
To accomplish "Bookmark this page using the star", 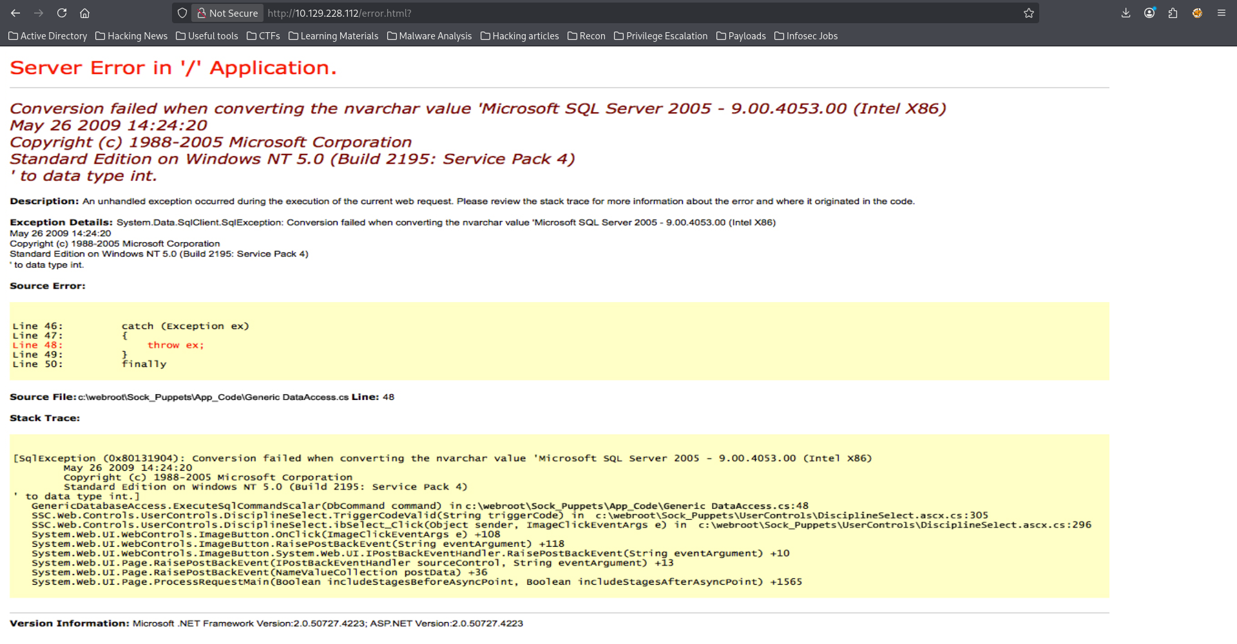I will pos(1029,13).
